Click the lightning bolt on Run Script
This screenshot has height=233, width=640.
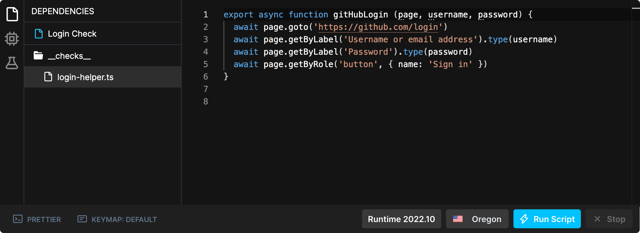[x=524, y=219]
